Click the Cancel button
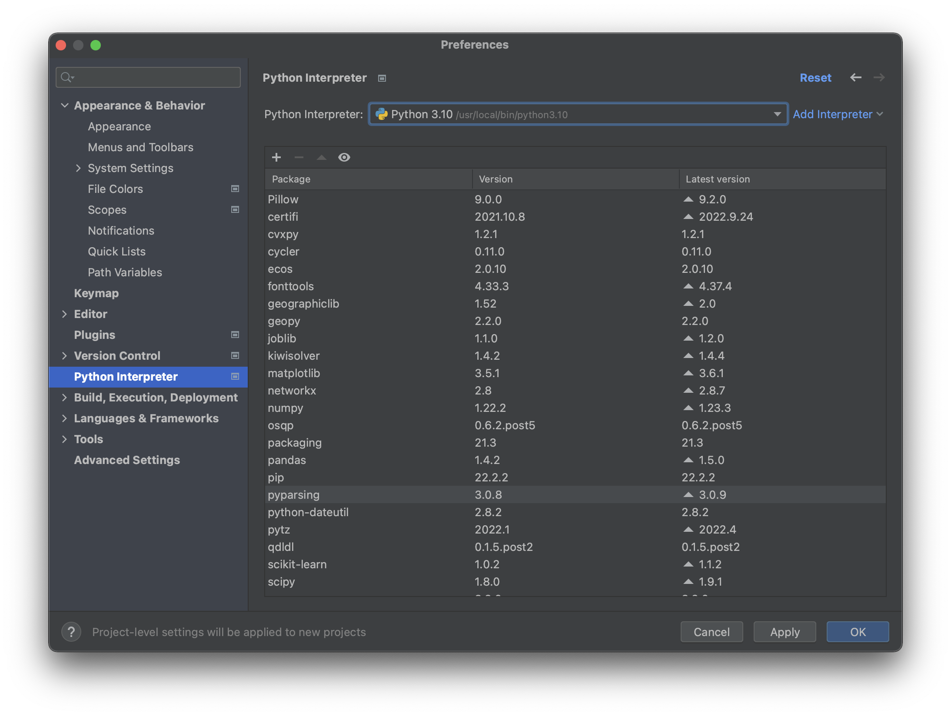 click(712, 632)
